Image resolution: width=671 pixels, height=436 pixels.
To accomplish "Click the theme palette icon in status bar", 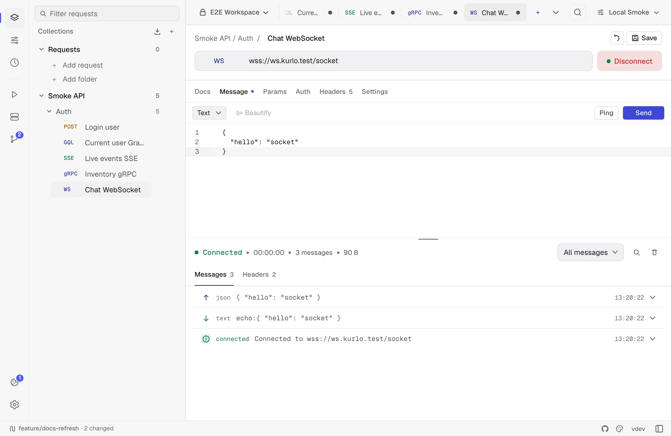I will [x=619, y=429].
